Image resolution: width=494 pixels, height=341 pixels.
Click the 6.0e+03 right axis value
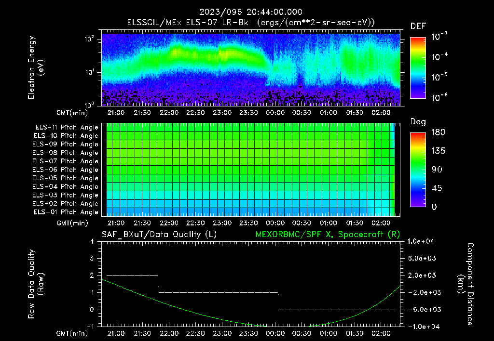[x=422, y=259]
